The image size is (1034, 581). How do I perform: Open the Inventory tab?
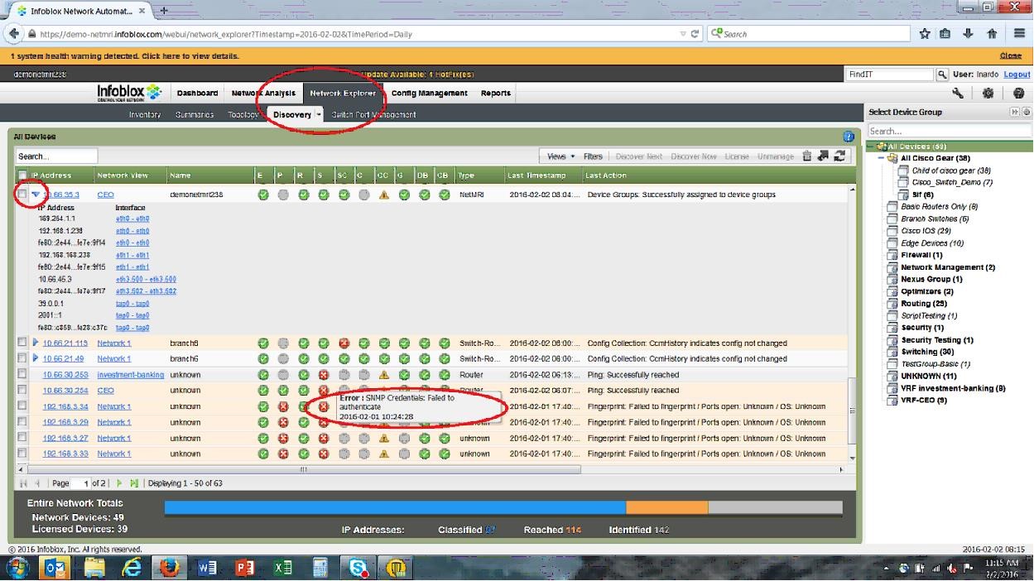144,114
